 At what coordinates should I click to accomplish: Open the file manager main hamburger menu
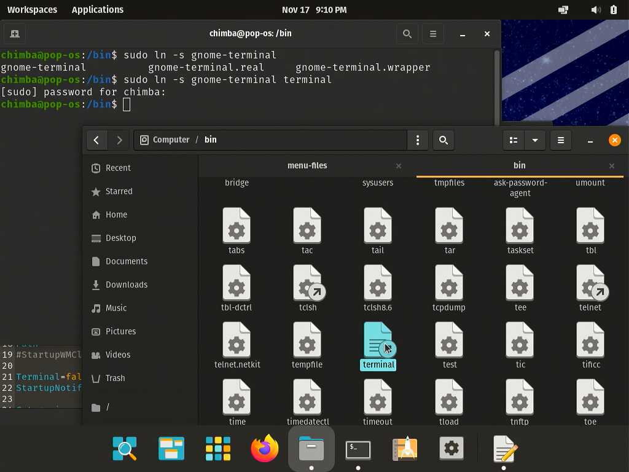coord(561,140)
